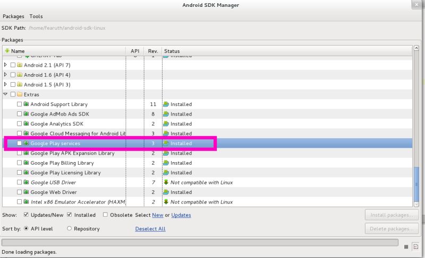This screenshot has height=258, width=425.
Task: Click the scrollbar down arrow of the packages list
Action: 416,204
